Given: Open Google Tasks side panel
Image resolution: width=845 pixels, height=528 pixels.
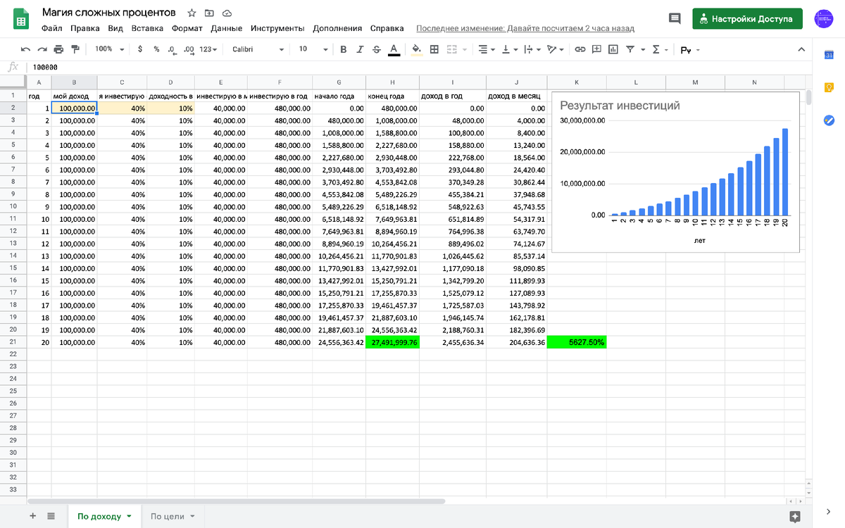Looking at the screenshot, I should tap(829, 120).
